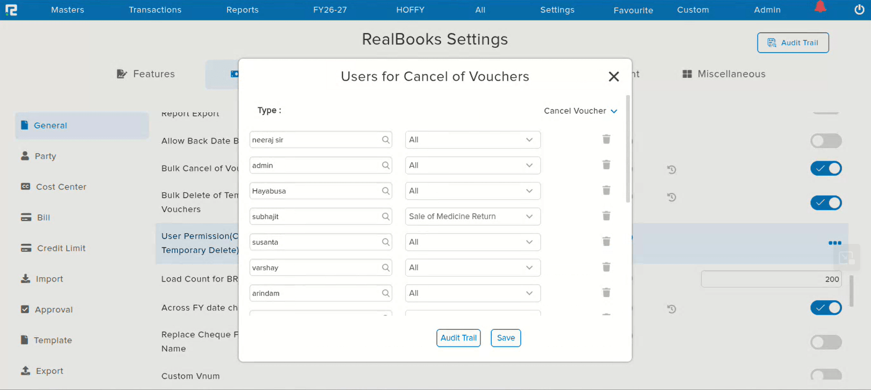Click the Credit Limit icon in sidebar
The height and width of the screenshot is (390, 871).
pos(26,248)
